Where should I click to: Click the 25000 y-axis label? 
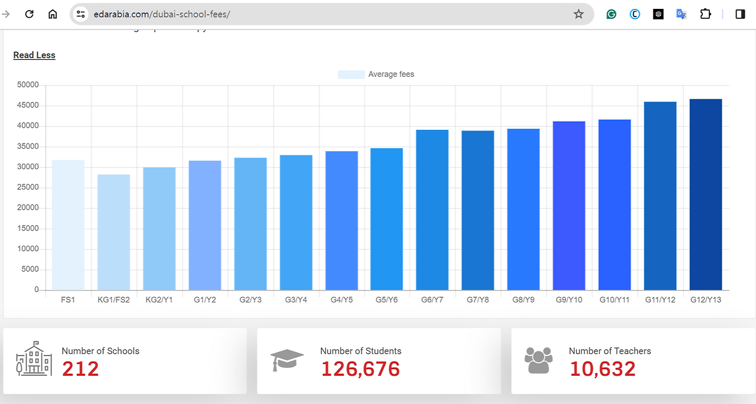28,187
